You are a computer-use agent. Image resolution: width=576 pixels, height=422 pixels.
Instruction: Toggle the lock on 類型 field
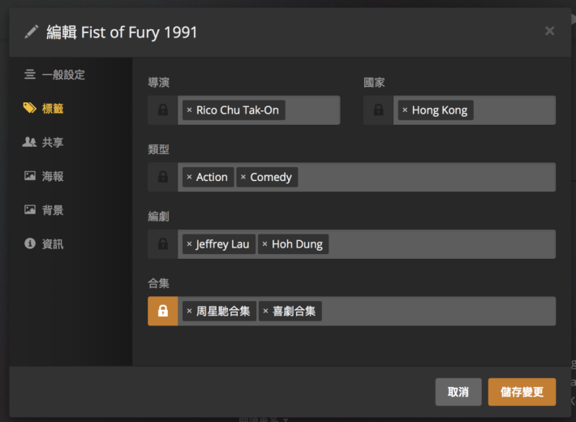163,177
